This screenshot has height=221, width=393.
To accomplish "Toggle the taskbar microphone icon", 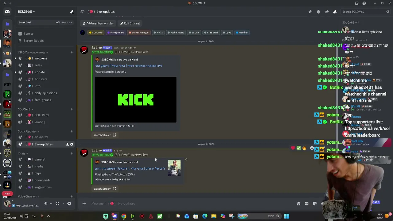I will (42, 216).
